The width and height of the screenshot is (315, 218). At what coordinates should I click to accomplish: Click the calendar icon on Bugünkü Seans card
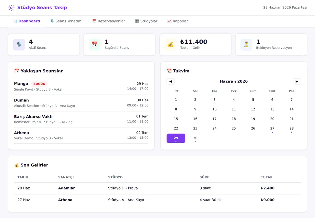point(95,44)
